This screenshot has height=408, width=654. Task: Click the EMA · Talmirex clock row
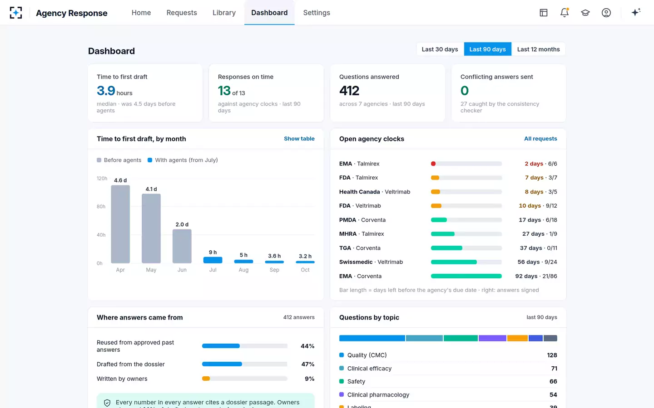pyautogui.click(x=448, y=164)
